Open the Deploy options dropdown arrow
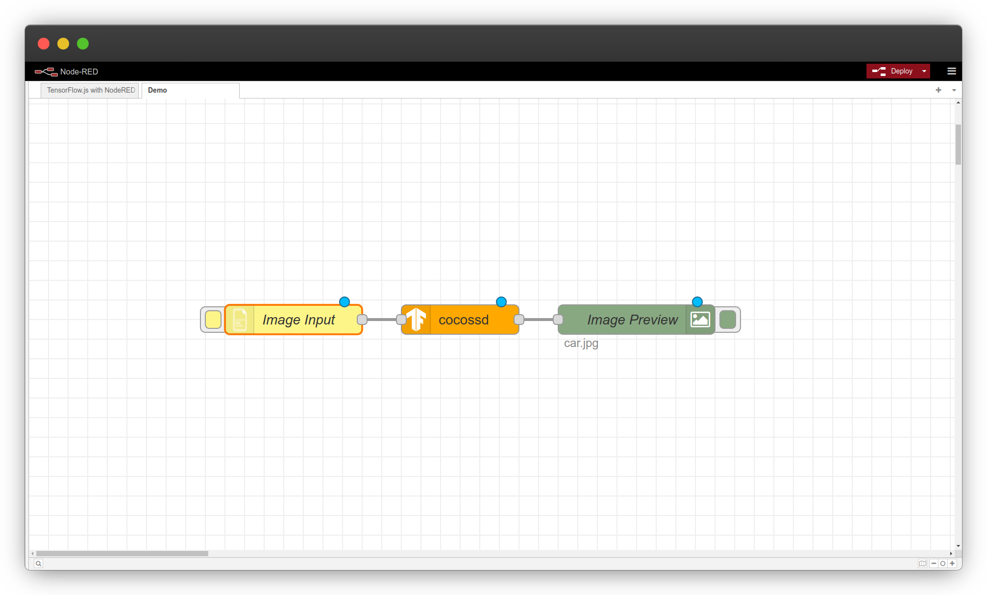This screenshot has height=595, width=987. [x=924, y=71]
